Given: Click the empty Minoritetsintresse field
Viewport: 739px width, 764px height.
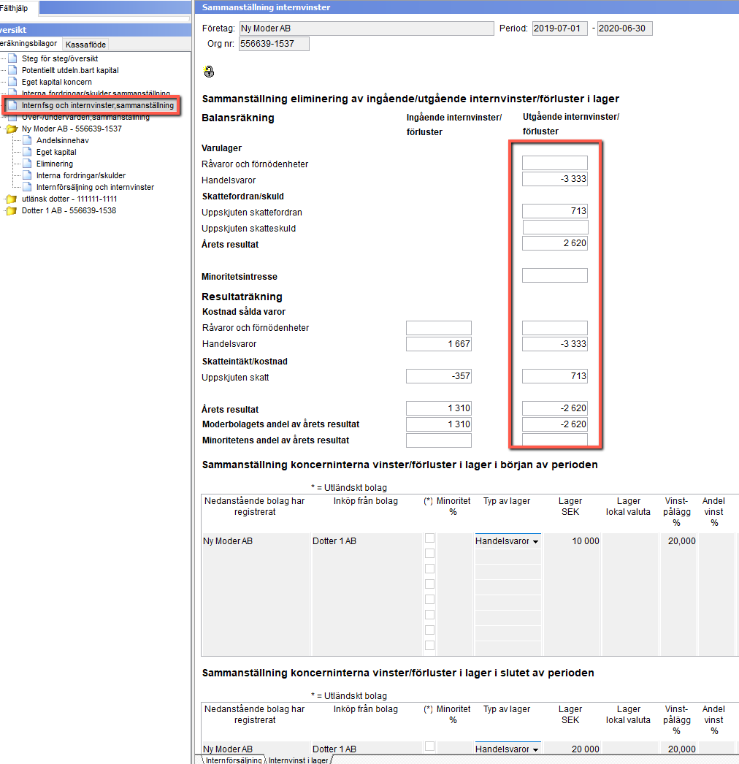Looking at the screenshot, I should pos(555,275).
